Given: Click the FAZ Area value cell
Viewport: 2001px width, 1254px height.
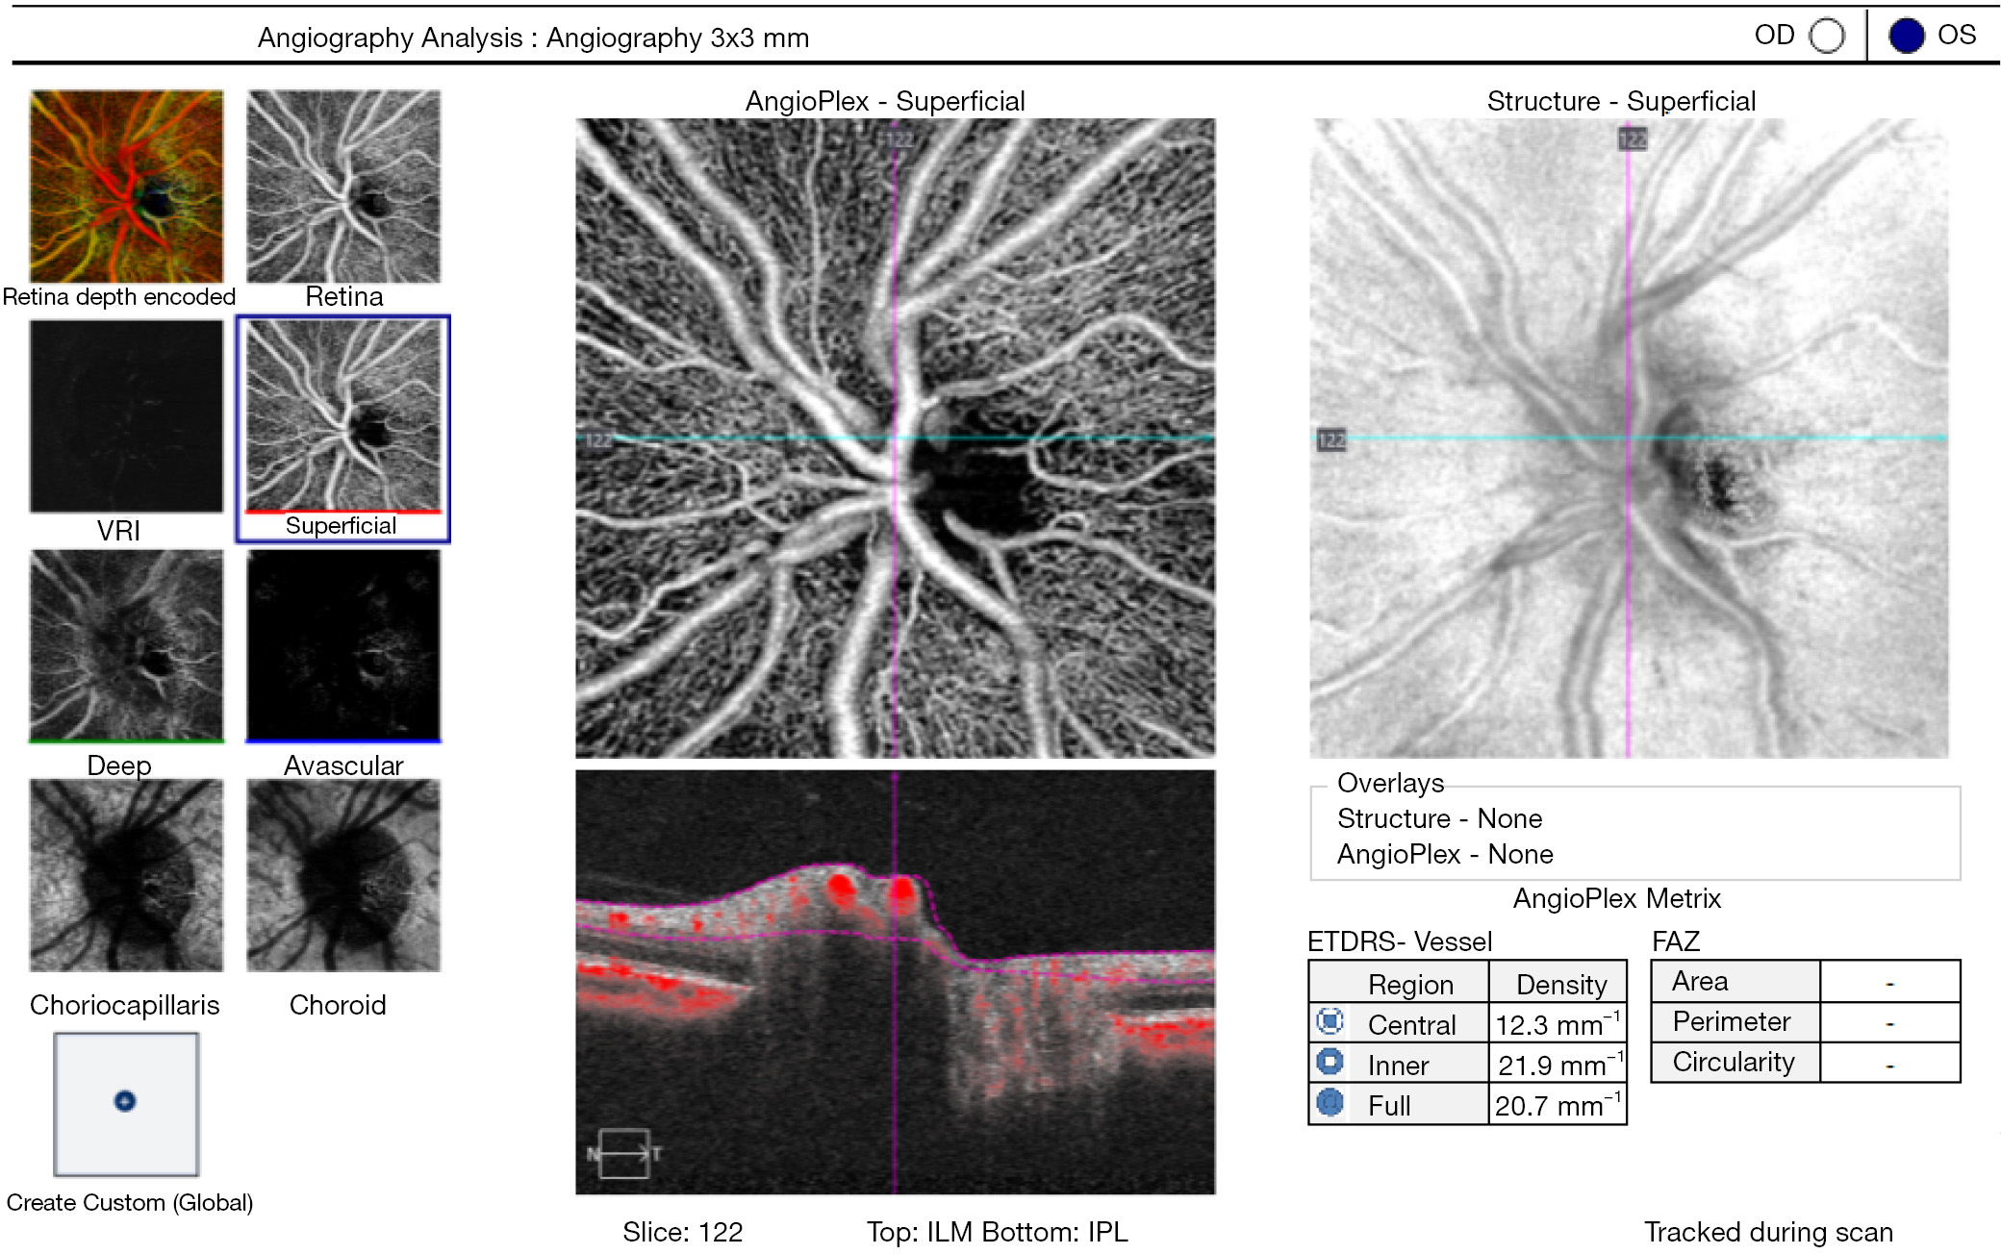Looking at the screenshot, I should pyautogui.click(x=1889, y=982).
